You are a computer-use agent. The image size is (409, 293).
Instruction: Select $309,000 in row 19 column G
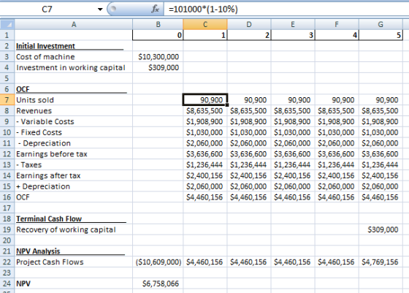pyautogui.click(x=381, y=229)
